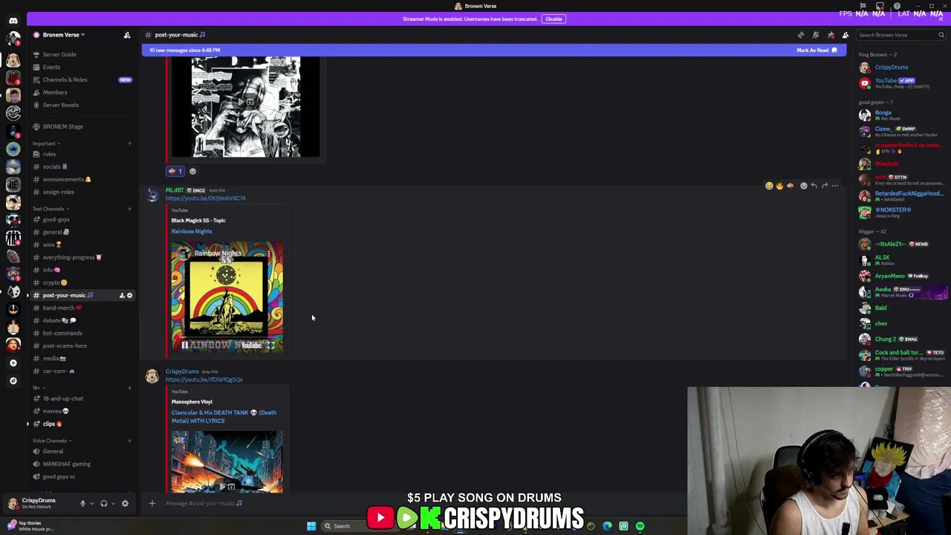Open Spotify in Windows taskbar

[640, 526]
